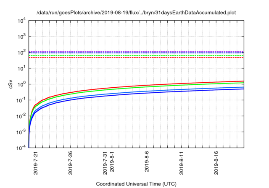
Task: Click the 10^1 y-axis tick label
Action: click(x=21, y=68)
